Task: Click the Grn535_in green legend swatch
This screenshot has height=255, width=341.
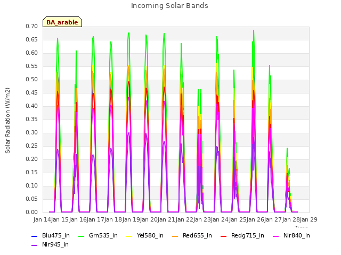Action: [81, 236]
